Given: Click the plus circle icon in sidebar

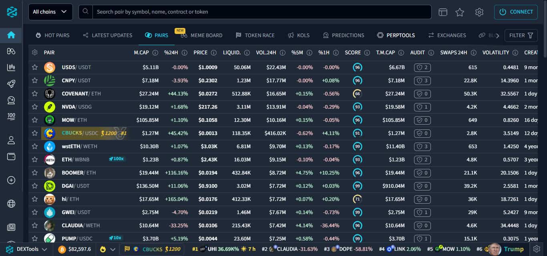Looking at the screenshot, I should 11,180.
